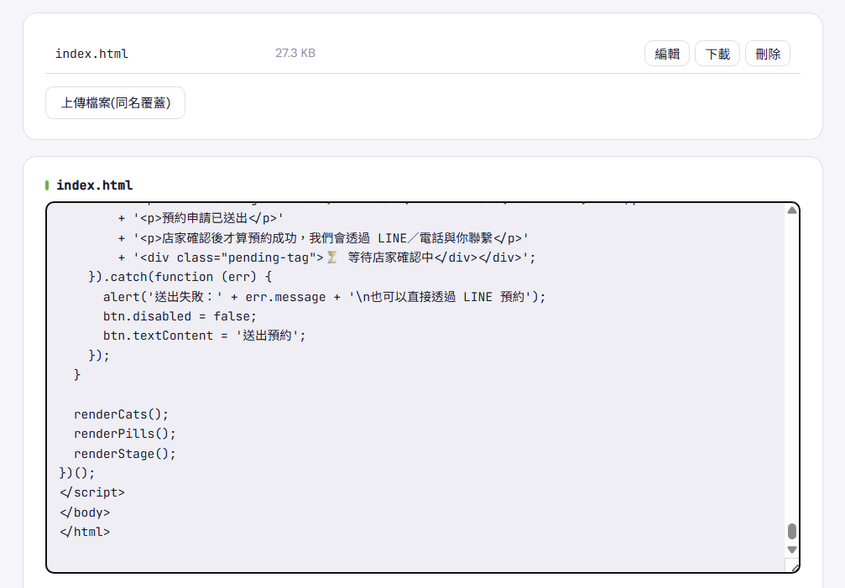Click the 編輯 button for index.html
This screenshot has width=845, height=588.
(666, 54)
